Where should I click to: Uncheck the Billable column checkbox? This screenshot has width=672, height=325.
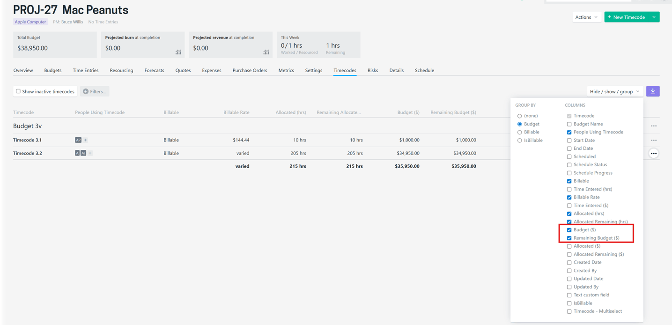569,181
